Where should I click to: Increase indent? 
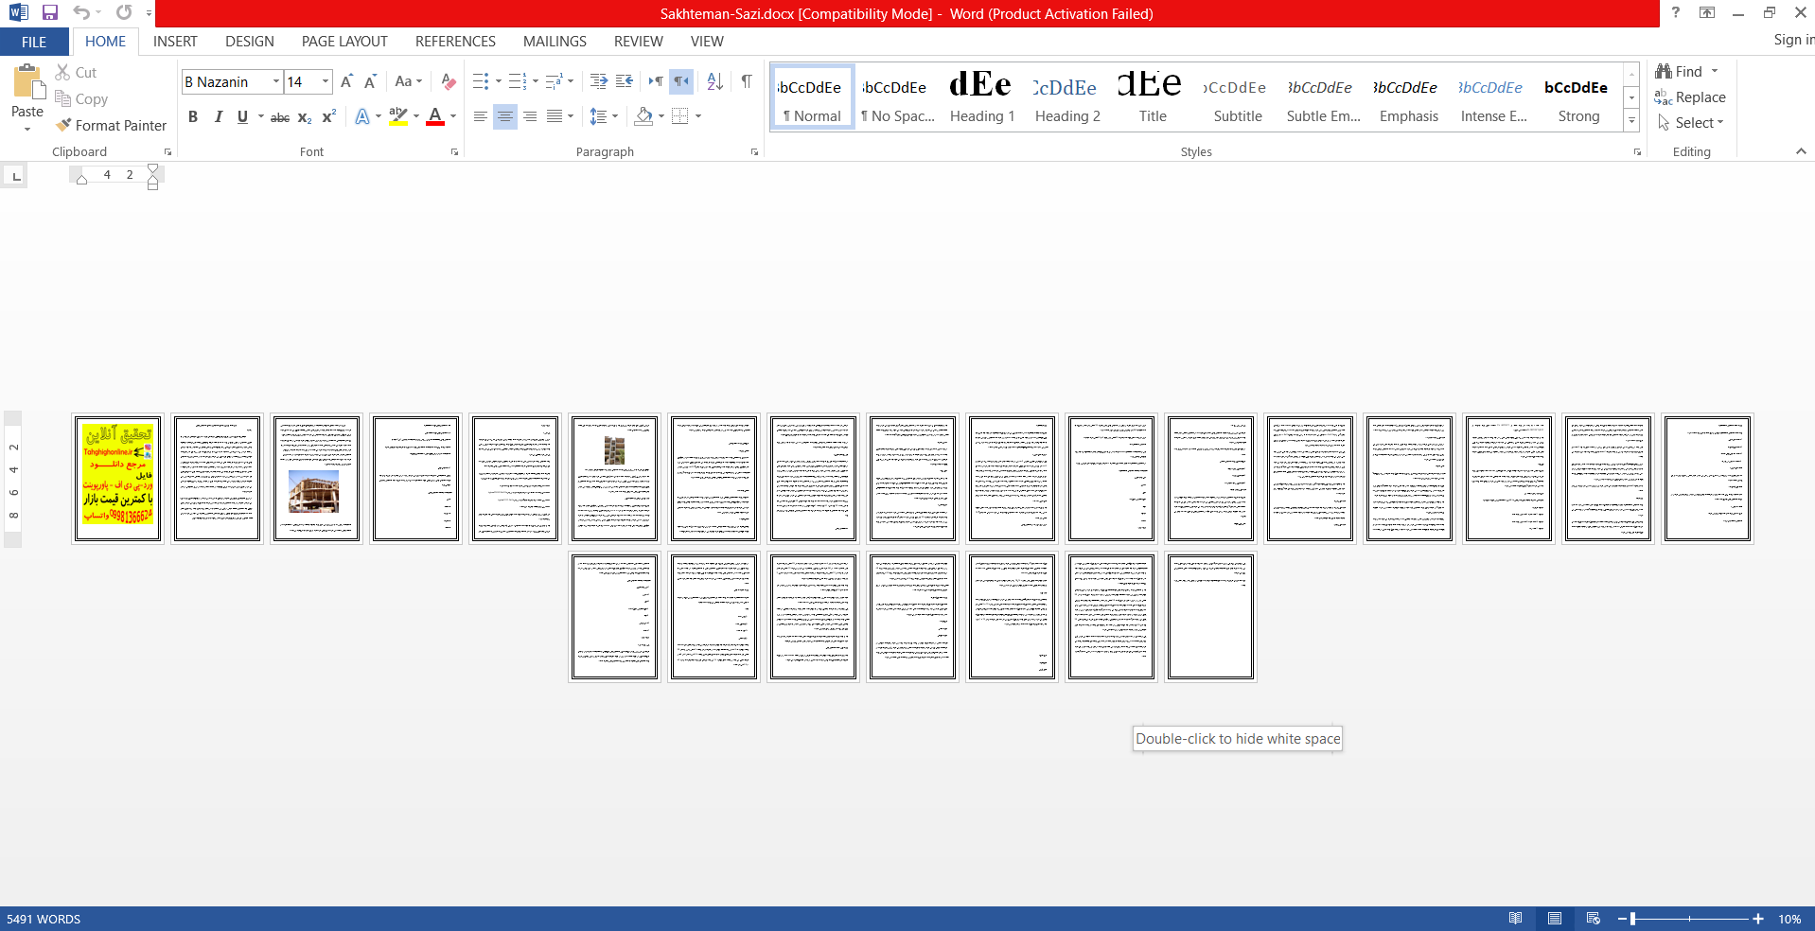(625, 81)
